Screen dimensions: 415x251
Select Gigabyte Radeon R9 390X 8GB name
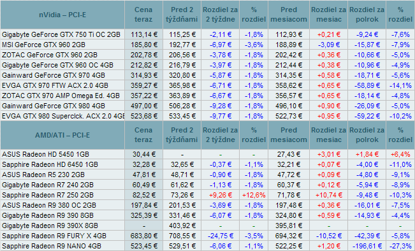click(x=50, y=226)
